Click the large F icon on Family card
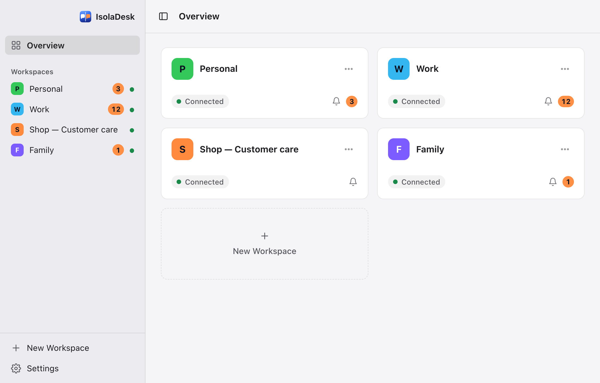600x383 pixels. [x=399, y=149]
